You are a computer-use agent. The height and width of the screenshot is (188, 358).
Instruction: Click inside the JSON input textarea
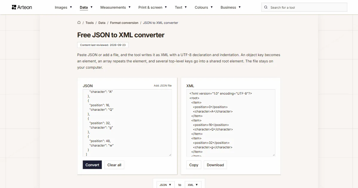coord(127,123)
